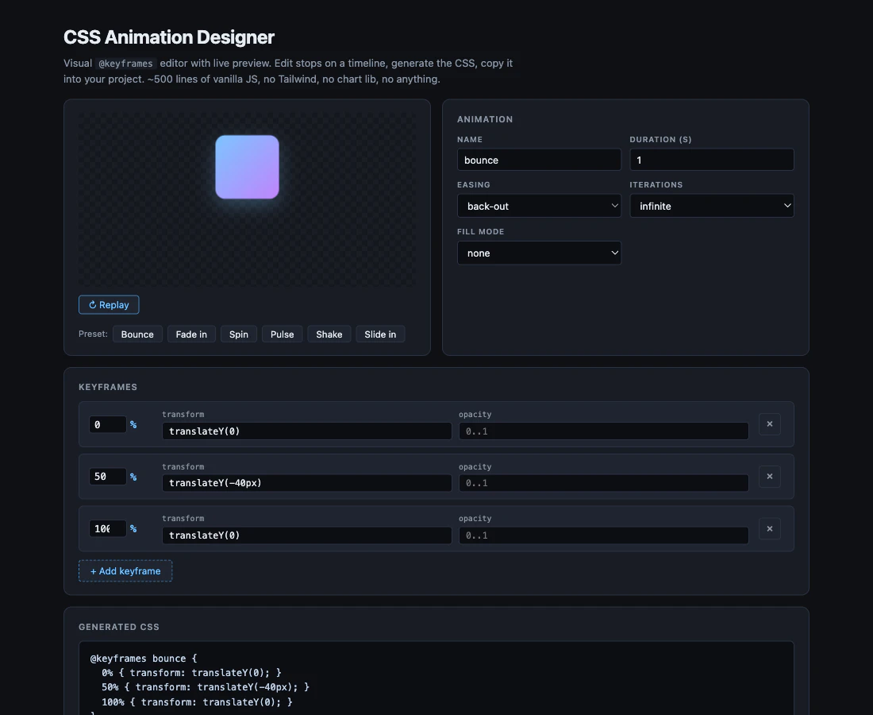Apply the Pulse preset
Screen dimensions: 873x715
pyautogui.click(x=282, y=334)
